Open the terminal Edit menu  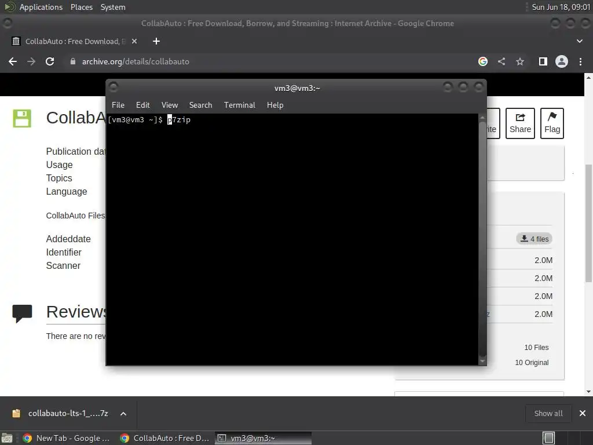pyautogui.click(x=142, y=105)
